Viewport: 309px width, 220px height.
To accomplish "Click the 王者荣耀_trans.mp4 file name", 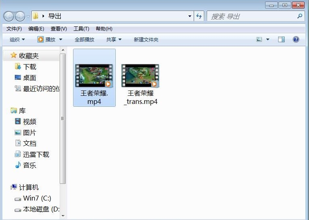I will (140, 97).
